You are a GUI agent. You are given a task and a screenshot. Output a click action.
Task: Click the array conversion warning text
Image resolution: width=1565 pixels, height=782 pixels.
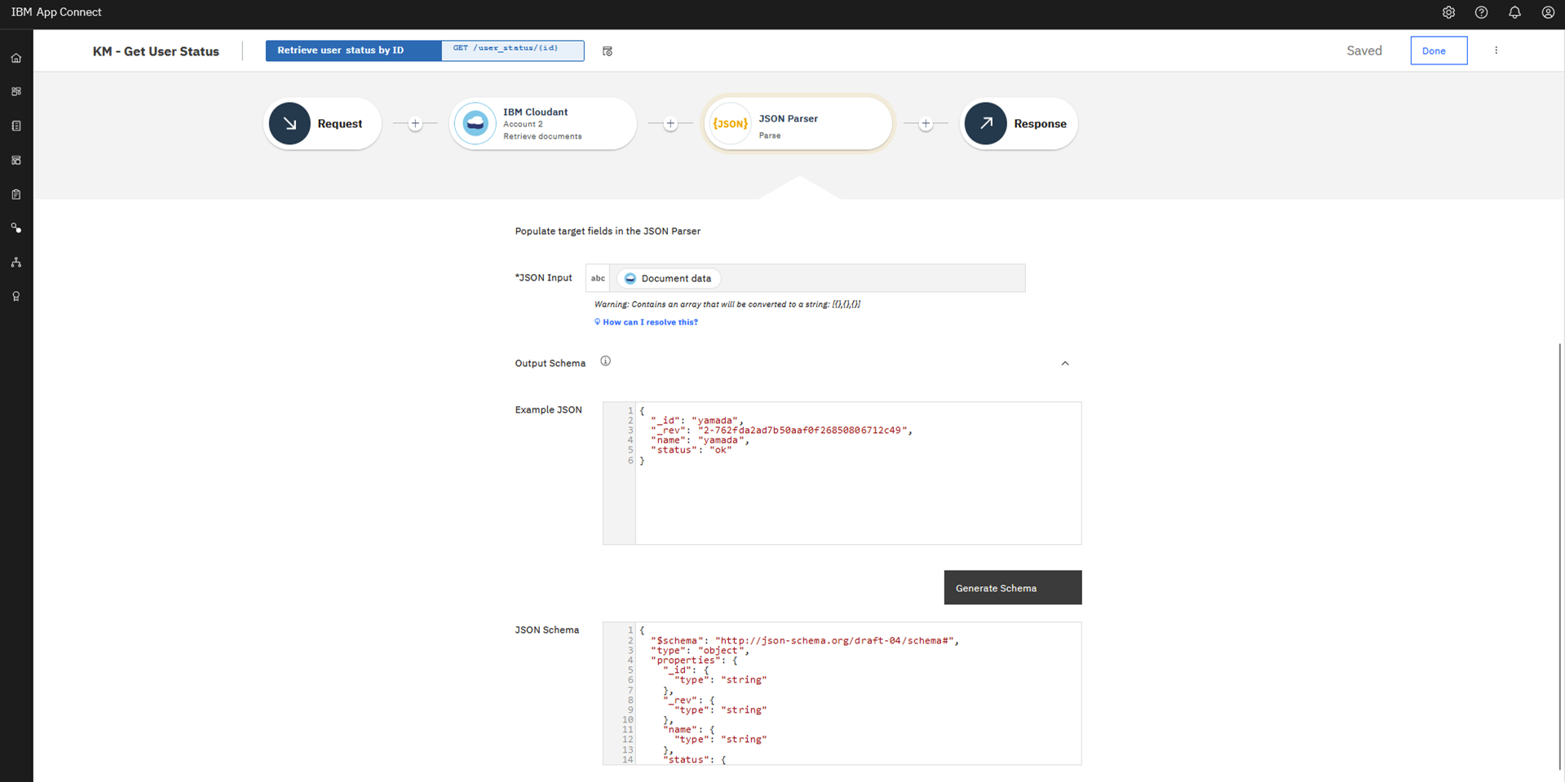727,304
